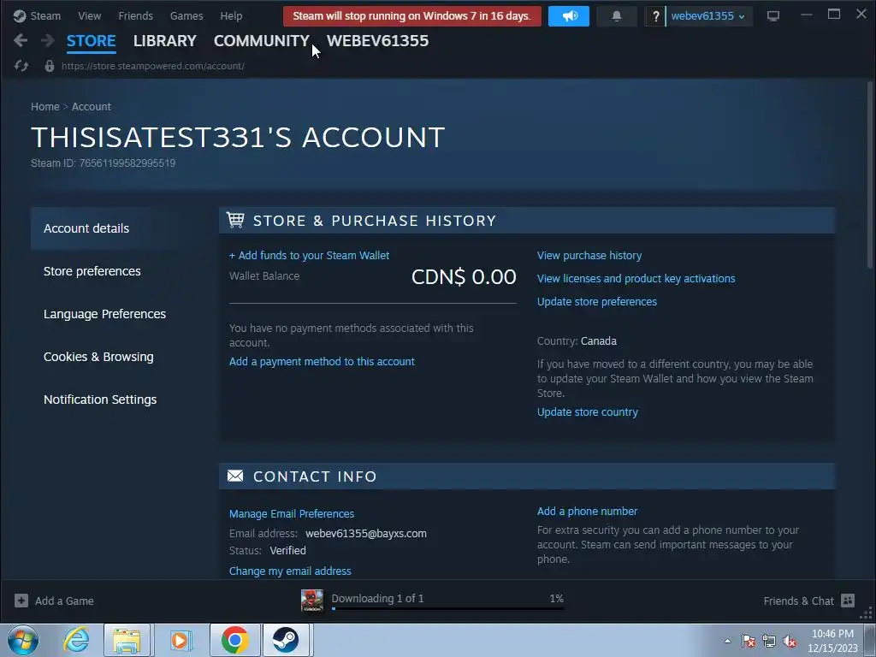Click the Downloading 1 of 1 status
This screenshot has height=657, width=876.
377,598
